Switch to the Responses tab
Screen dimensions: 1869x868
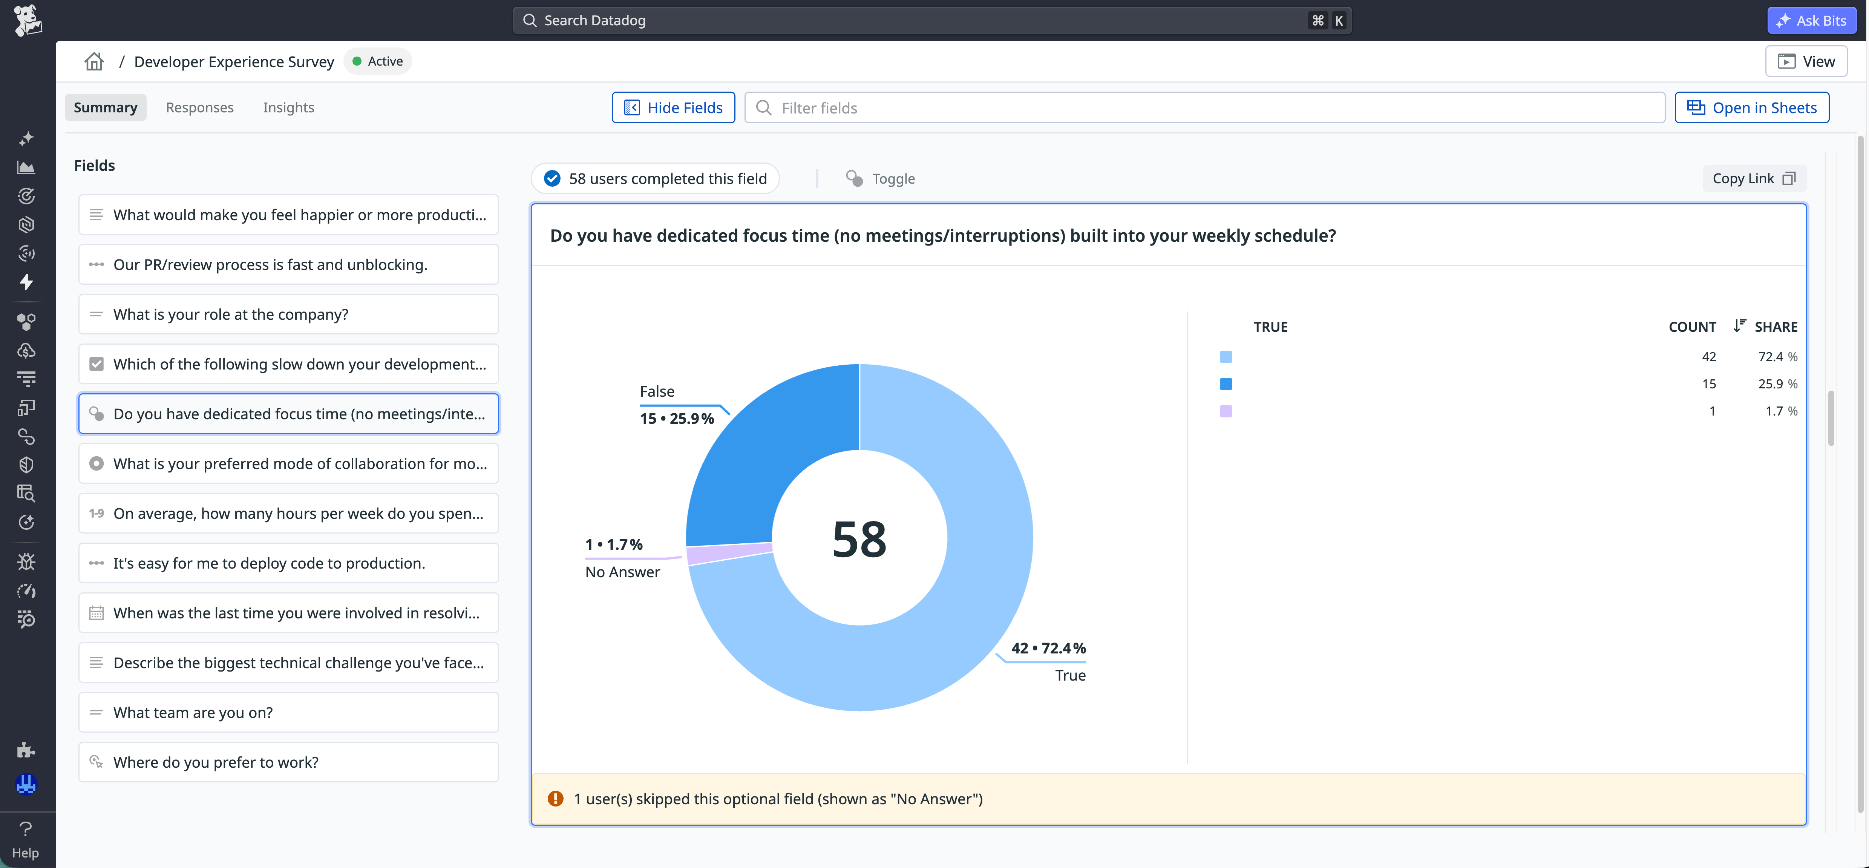pyautogui.click(x=199, y=107)
